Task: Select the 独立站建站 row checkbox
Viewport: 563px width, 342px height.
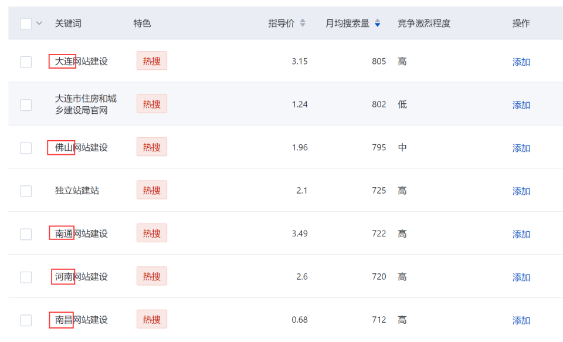Action: (26, 191)
